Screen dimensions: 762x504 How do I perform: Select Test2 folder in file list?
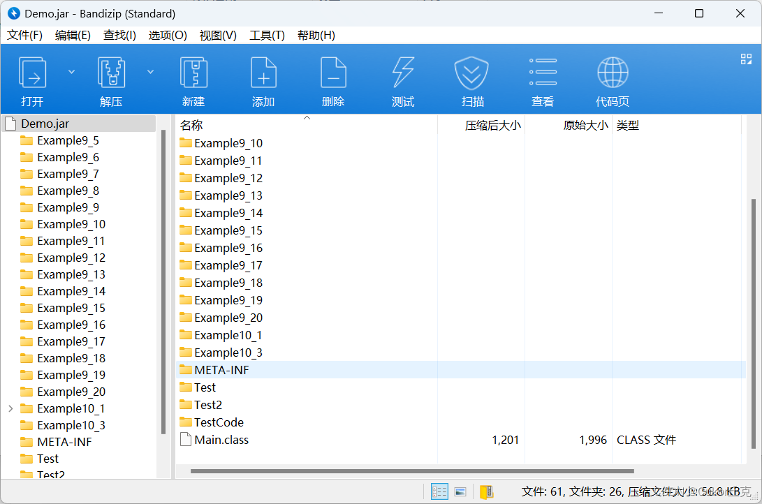click(x=208, y=405)
